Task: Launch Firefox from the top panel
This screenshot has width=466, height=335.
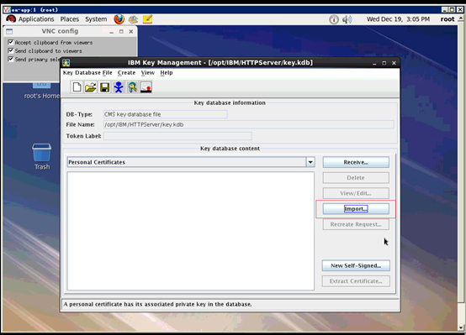Action: click(x=119, y=19)
